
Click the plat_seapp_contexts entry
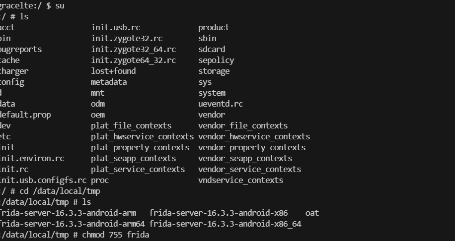click(133, 158)
